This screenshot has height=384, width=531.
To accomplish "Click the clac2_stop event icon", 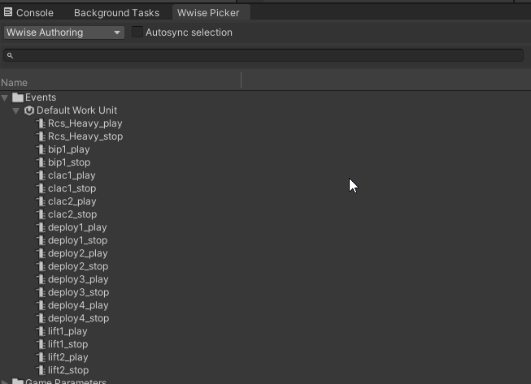I will pyautogui.click(x=41, y=214).
